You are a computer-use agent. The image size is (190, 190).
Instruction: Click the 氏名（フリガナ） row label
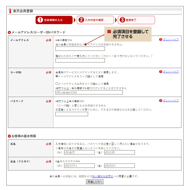click(x=20, y=162)
